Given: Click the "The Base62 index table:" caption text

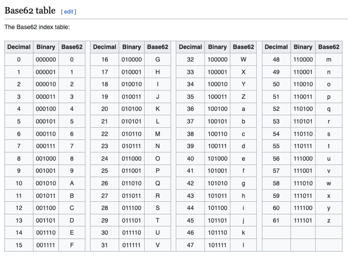Looking at the screenshot, I should pyautogui.click(x=37, y=27).
